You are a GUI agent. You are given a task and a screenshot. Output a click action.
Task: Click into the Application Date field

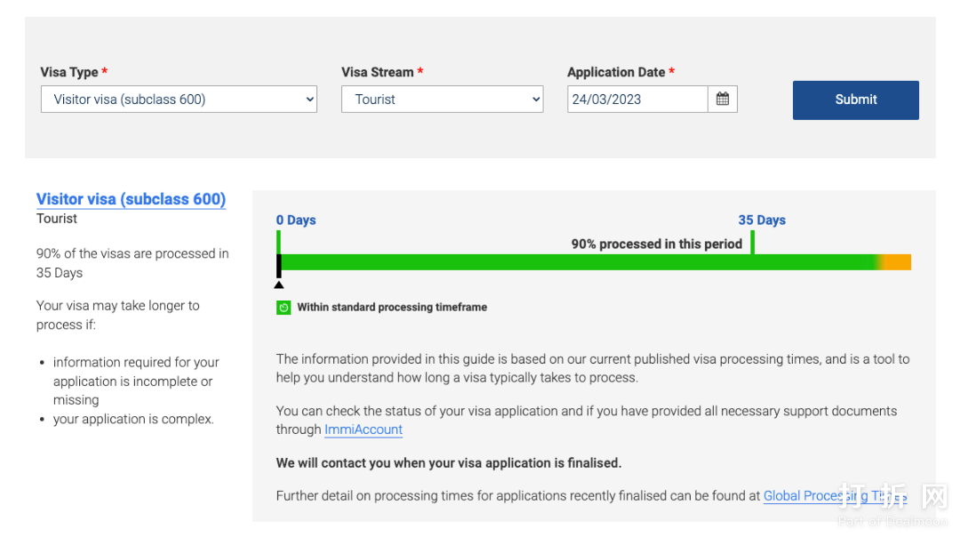(636, 100)
